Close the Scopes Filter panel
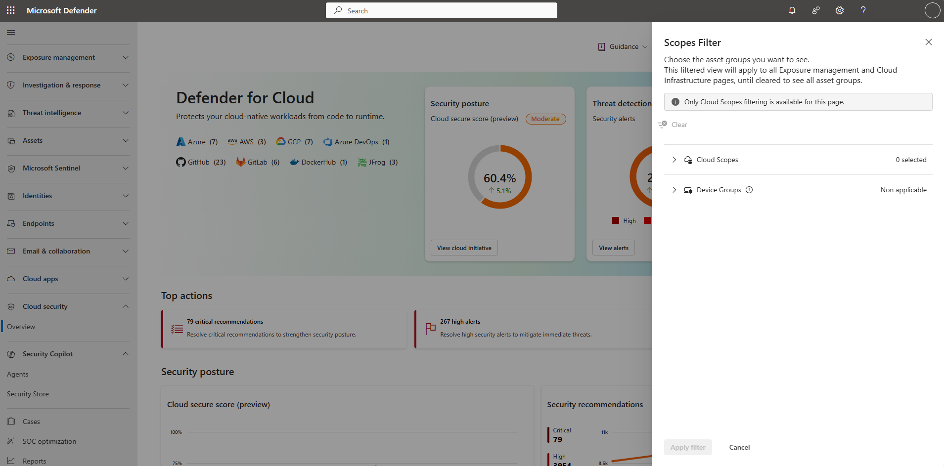The height and width of the screenshot is (466, 944). [x=929, y=42]
